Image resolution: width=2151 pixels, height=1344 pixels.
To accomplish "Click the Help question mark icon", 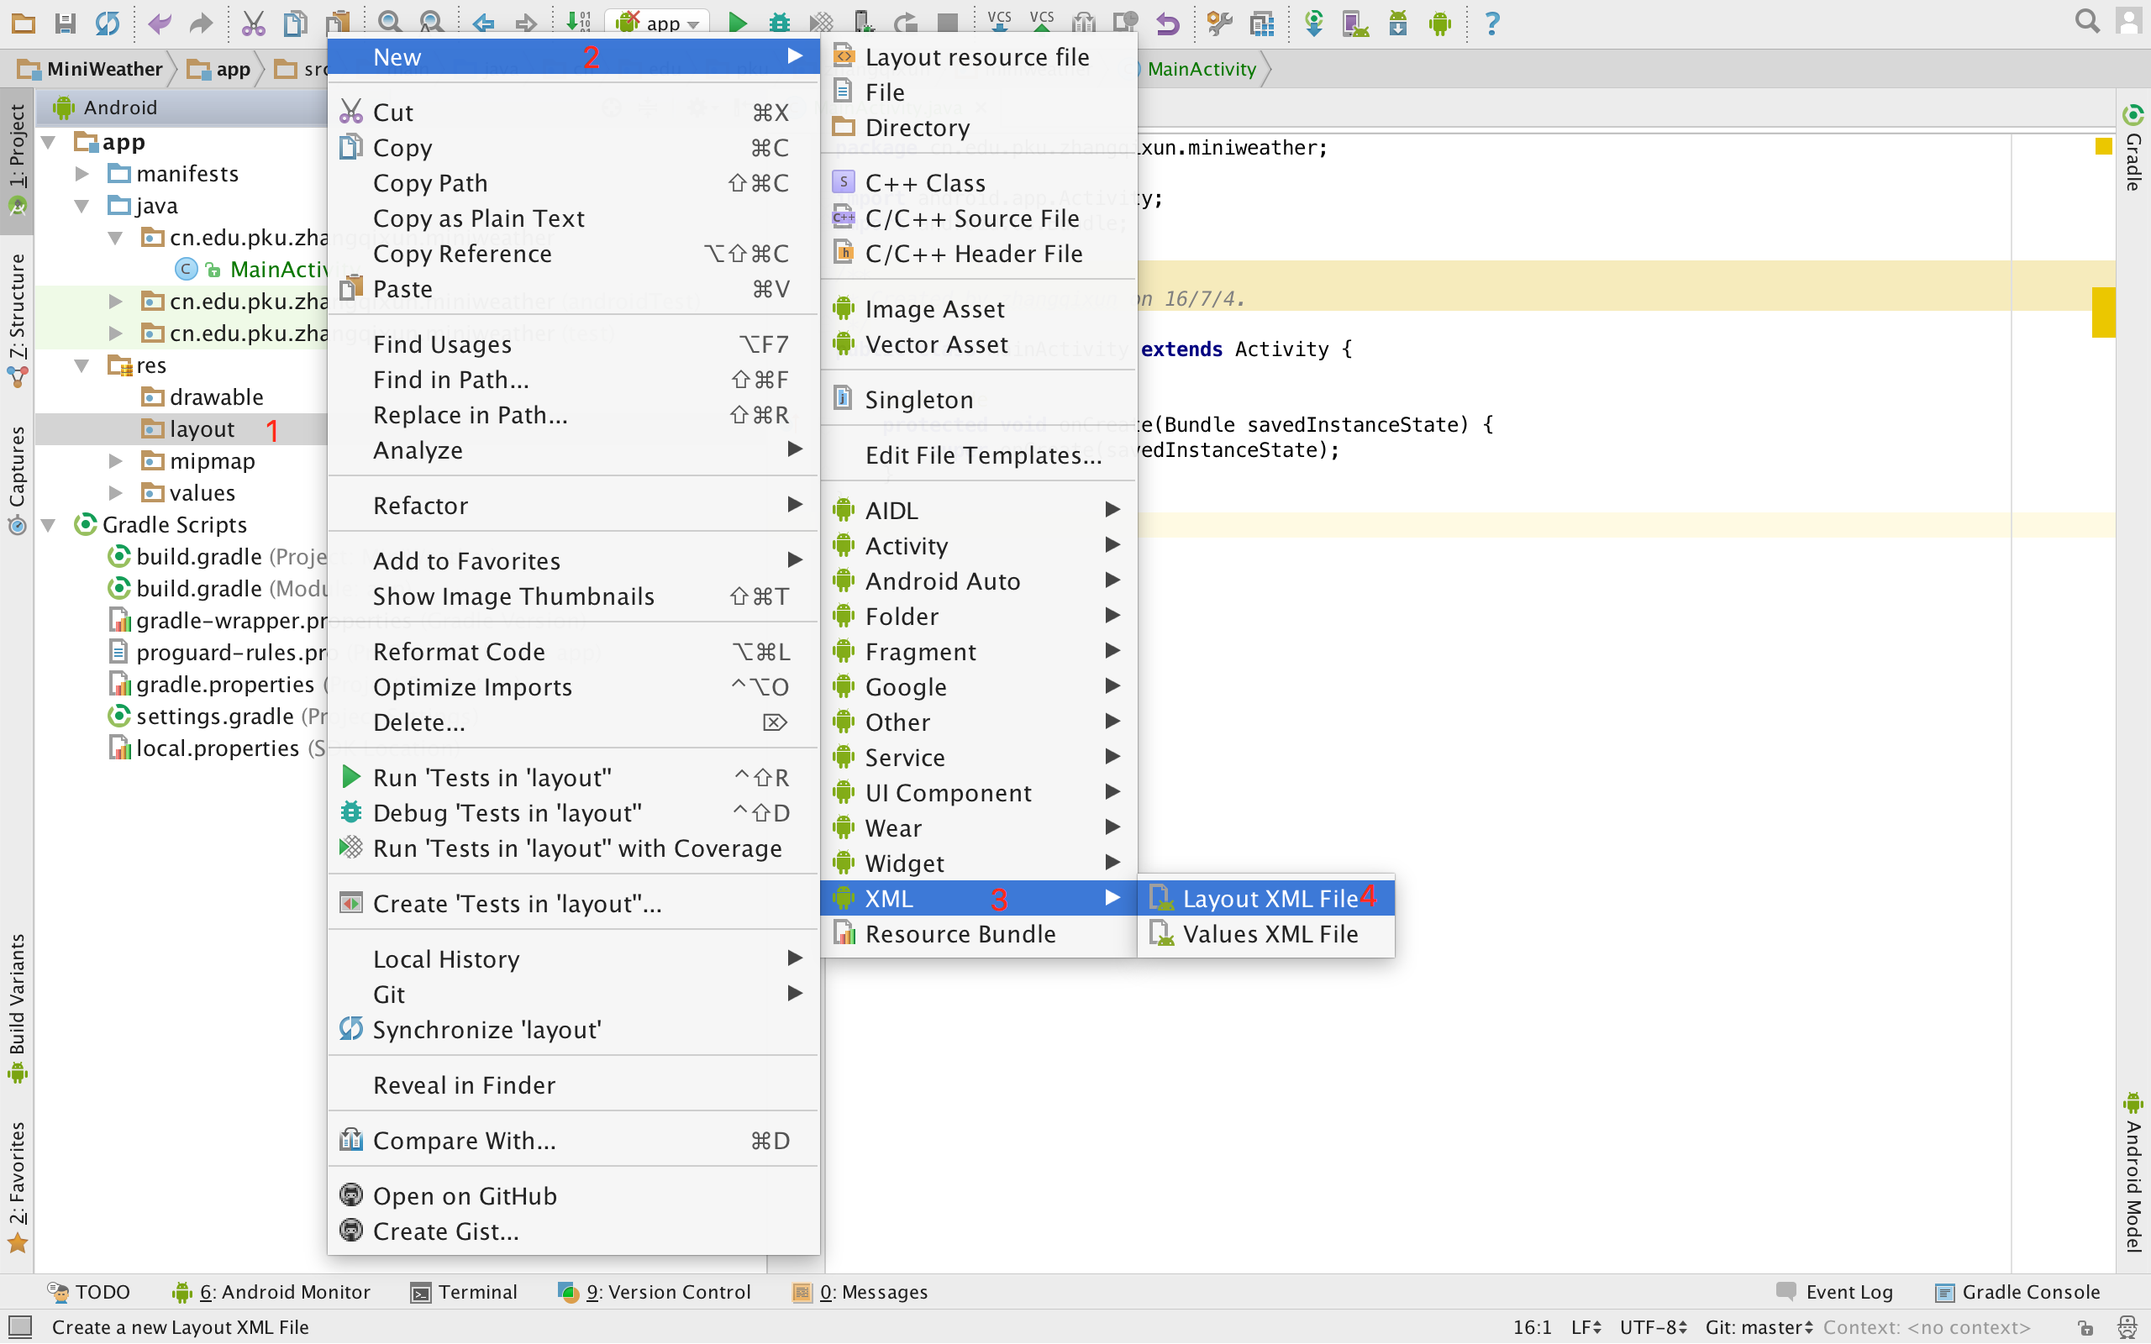I will click(1492, 24).
